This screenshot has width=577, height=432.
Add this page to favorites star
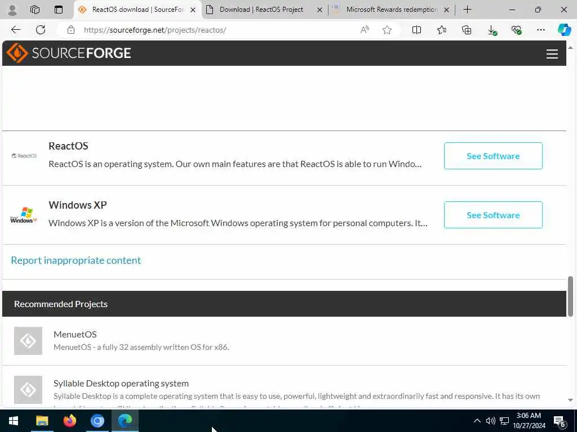pos(387,30)
